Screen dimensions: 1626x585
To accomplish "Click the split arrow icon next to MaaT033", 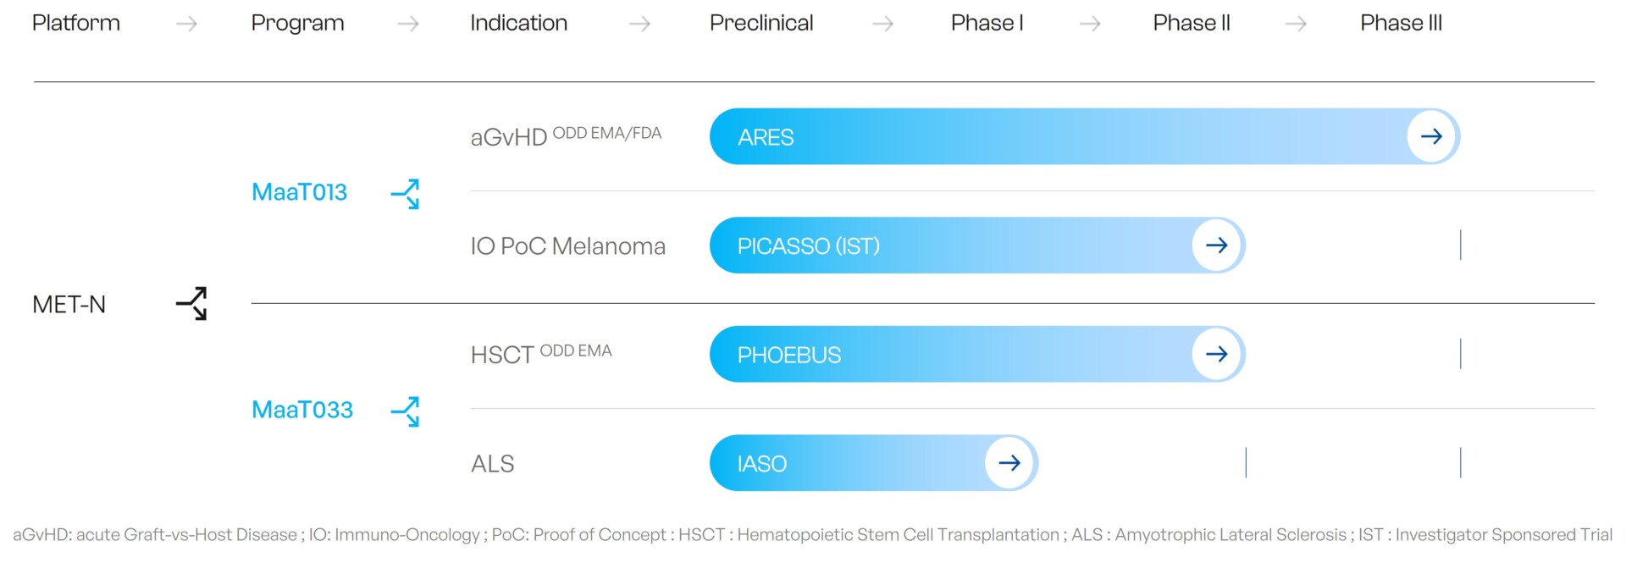I will click(405, 411).
